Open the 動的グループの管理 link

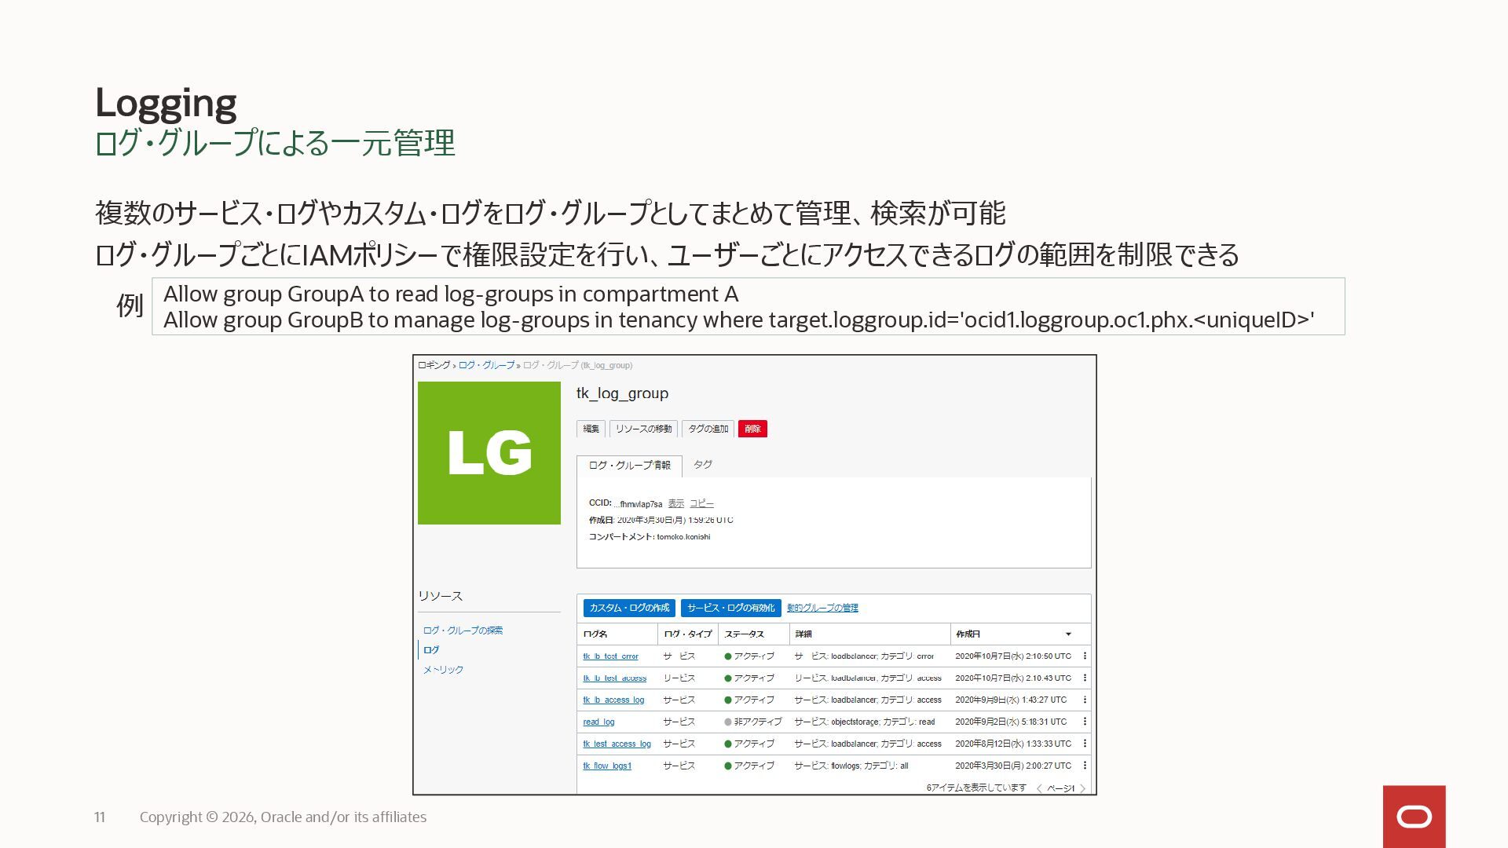[x=822, y=608]
